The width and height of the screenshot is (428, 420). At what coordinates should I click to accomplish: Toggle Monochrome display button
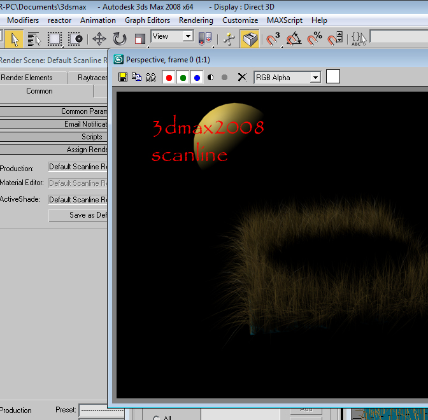224,78
